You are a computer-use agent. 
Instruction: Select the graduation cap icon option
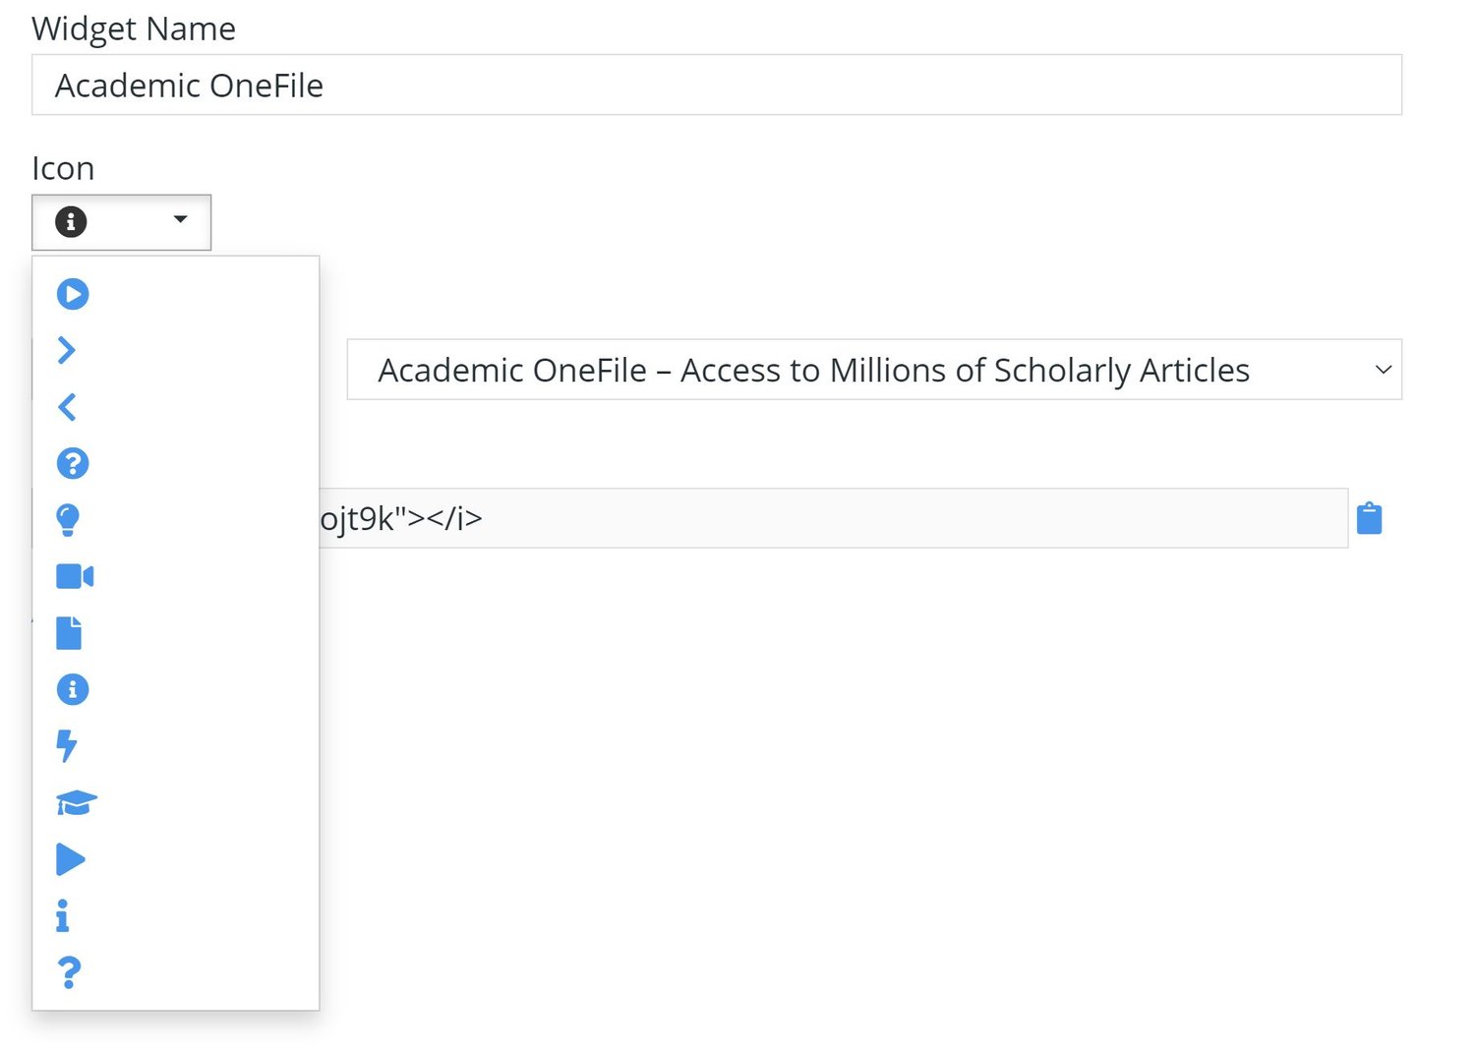(77, 803)
